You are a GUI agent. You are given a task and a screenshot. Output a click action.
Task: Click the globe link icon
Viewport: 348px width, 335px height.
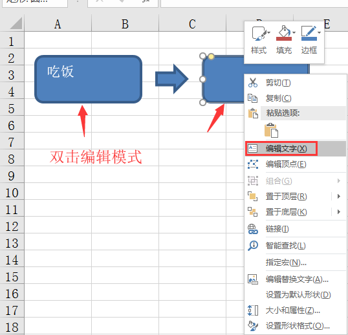(253, 229)
